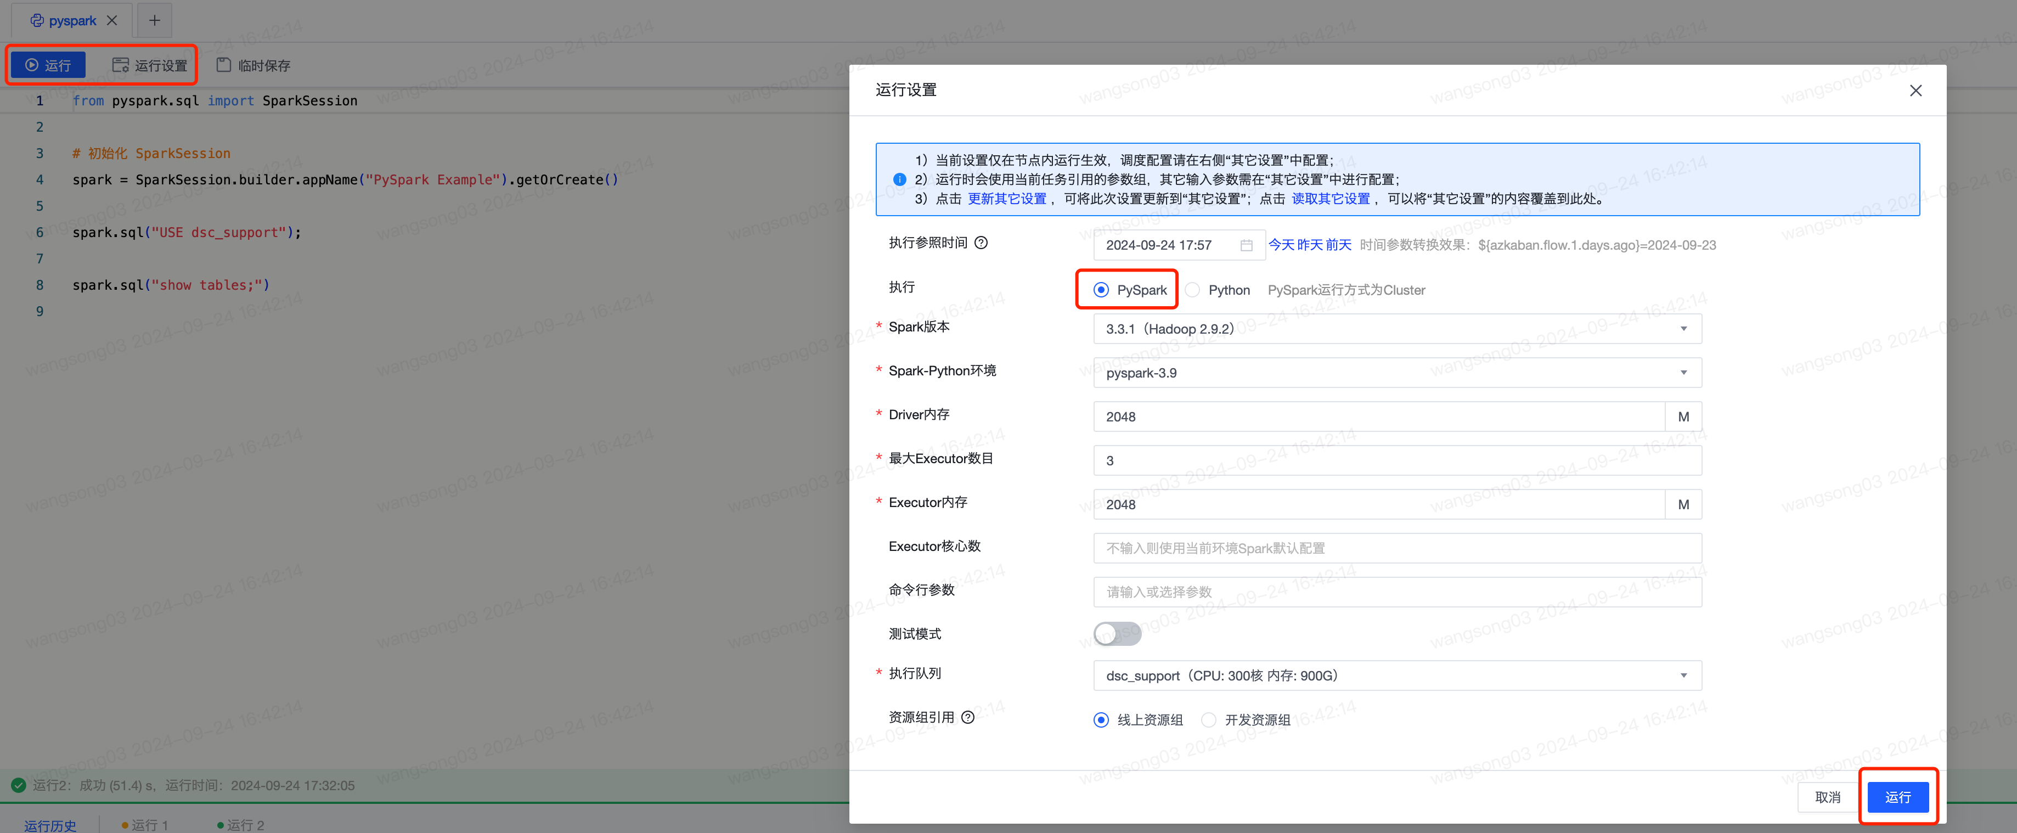Open a new editor tab with the plus icon
This screenshot has height=833, width=2017.
154,20
